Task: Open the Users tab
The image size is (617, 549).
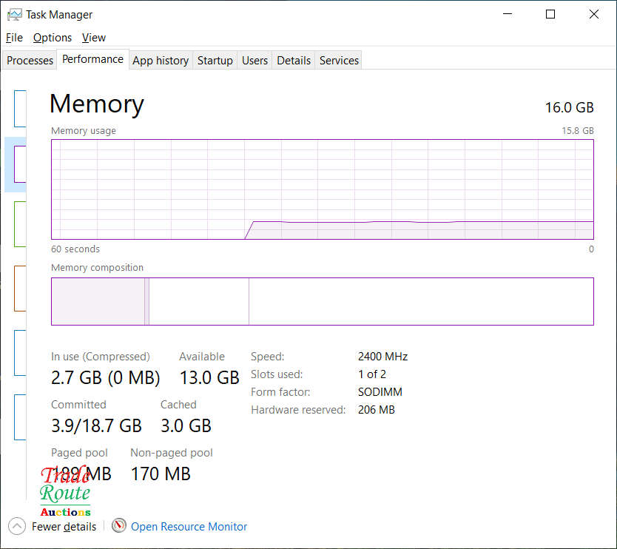Action: tap(254, 61)
